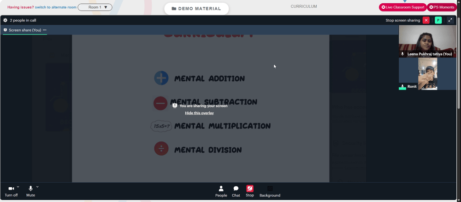Open the Demo Material folder button
Viewport: 461px width, 202px height.
(x=196, y=9)
